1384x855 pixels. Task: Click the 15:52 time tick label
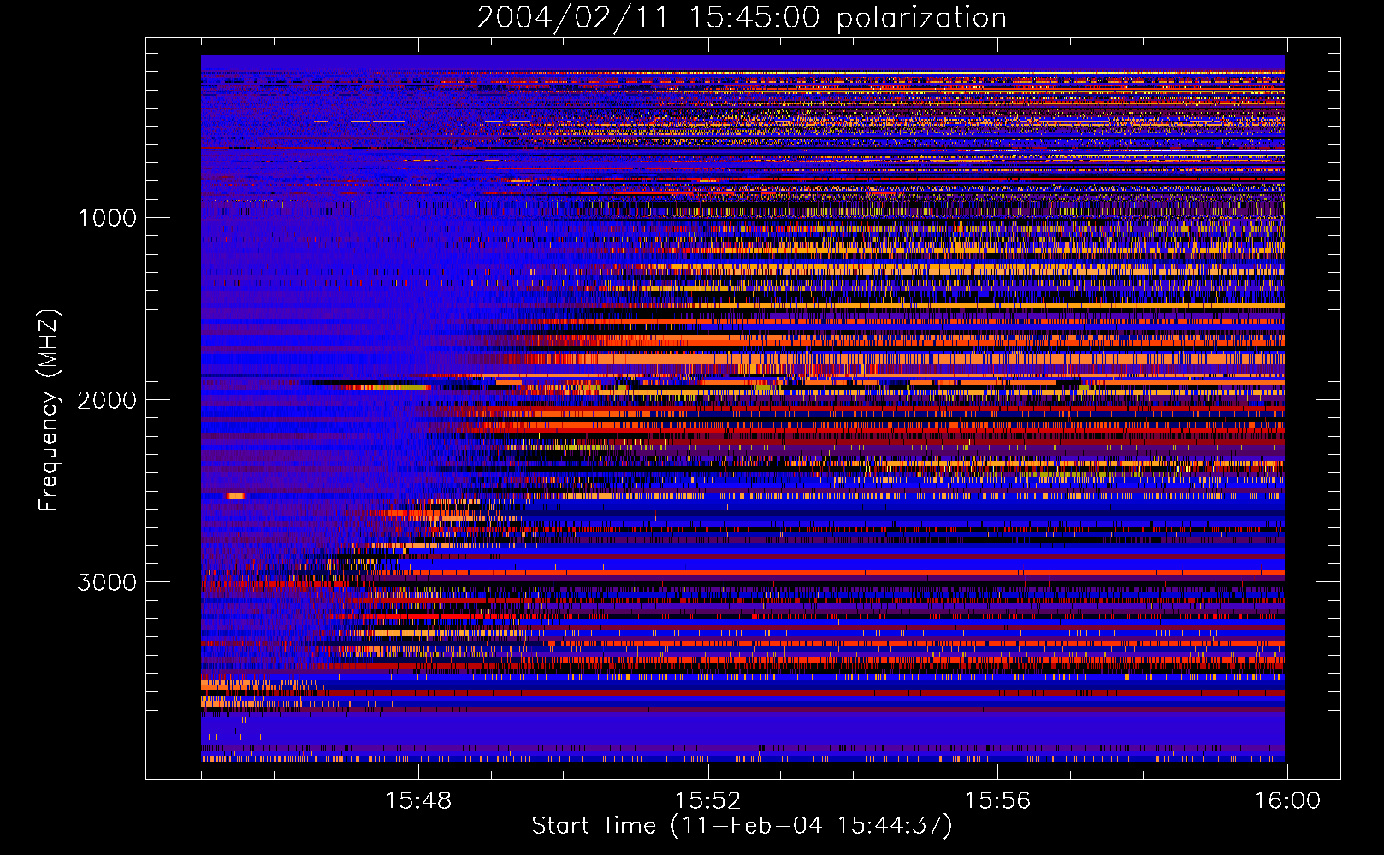click(x=707, y=801)
